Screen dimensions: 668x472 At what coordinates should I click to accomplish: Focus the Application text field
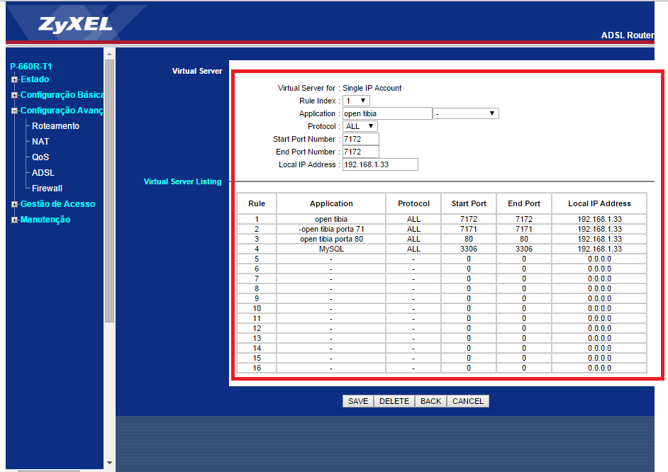point(387,113)
